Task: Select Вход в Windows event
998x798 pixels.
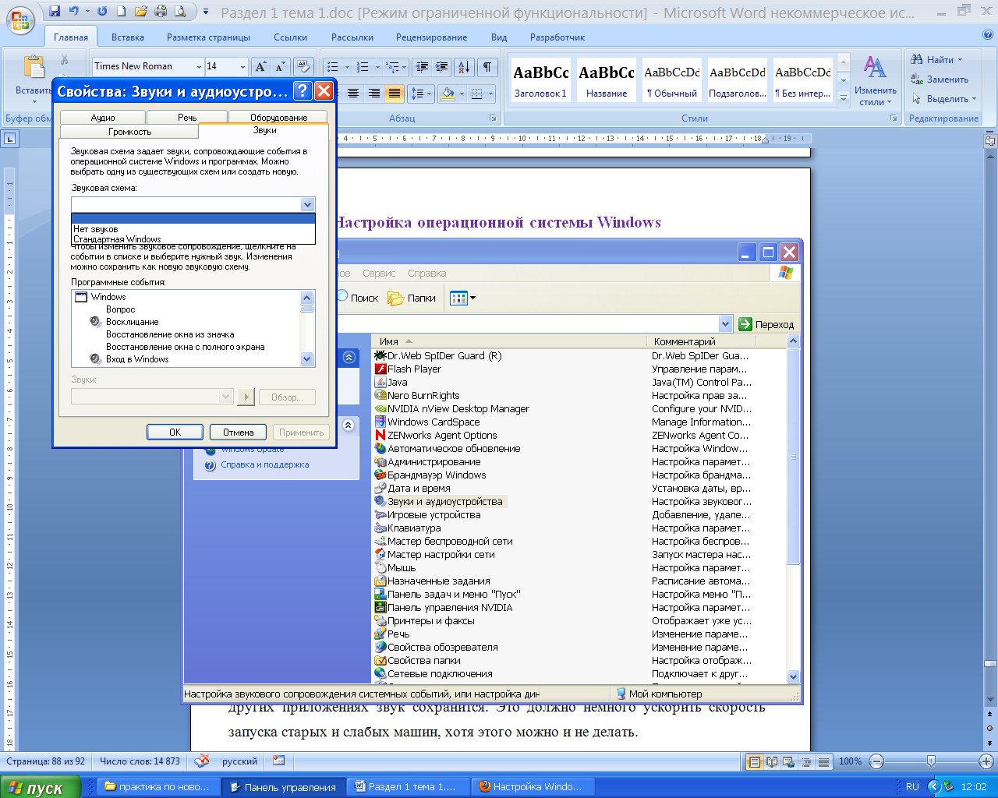Action: (x=137, y=359)
